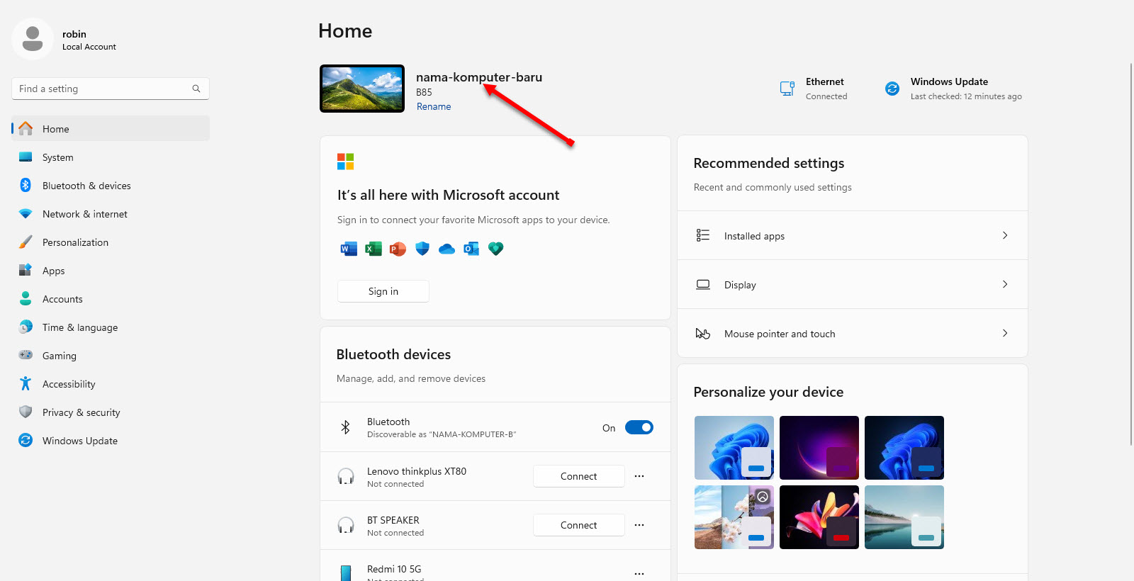Connect the BT SPEAKER device
Screen dimensions: 1134x581
click(x=578, y=525)
